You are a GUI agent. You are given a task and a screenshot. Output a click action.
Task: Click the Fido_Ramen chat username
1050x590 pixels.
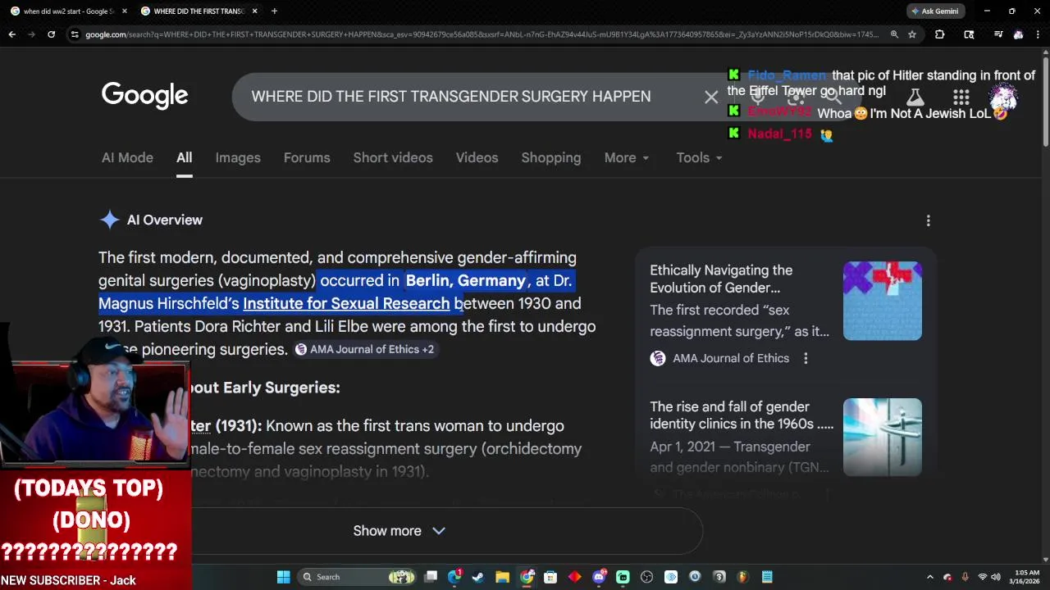pyautogui.click(x=787, y=75)
